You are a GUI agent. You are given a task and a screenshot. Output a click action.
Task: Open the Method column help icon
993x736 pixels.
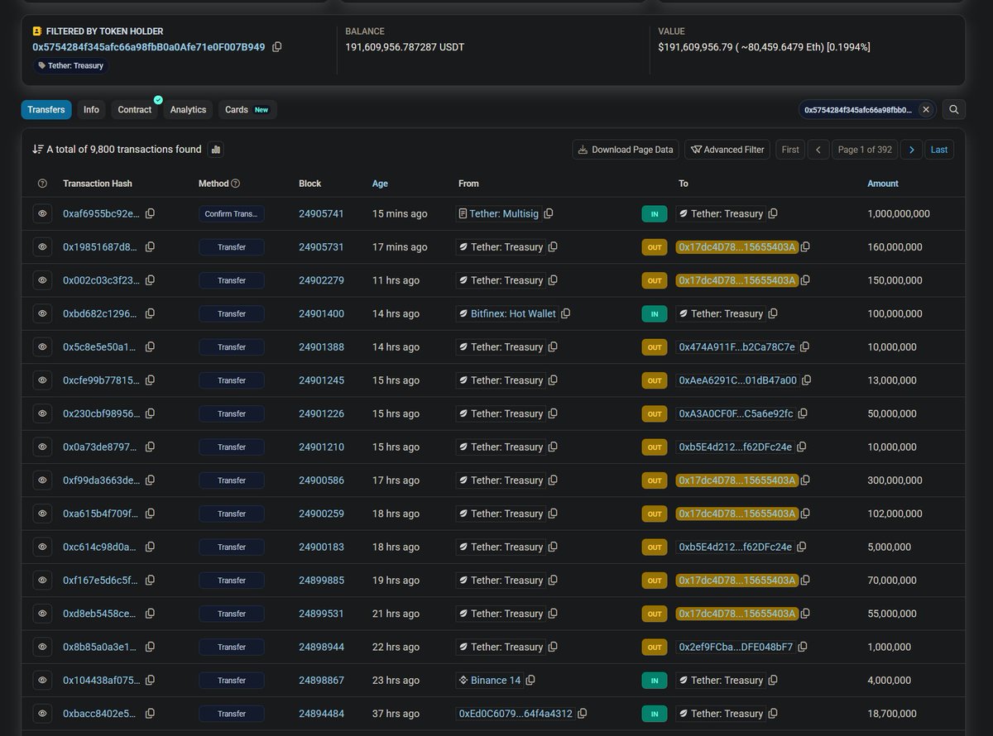[x=236, y=184]
